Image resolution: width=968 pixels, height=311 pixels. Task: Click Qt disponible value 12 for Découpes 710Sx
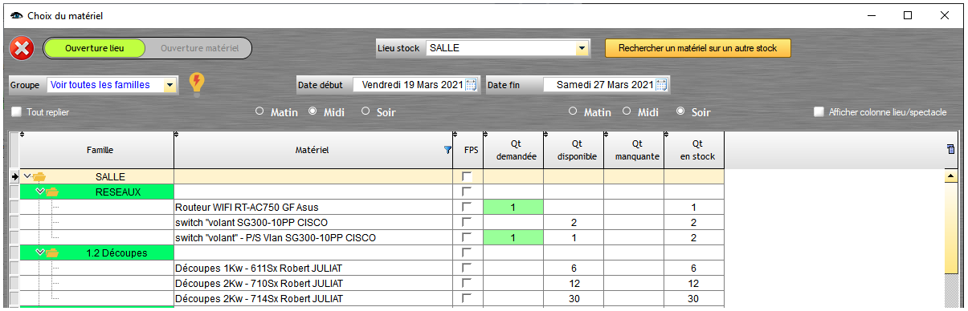click(x=574, y=284)
